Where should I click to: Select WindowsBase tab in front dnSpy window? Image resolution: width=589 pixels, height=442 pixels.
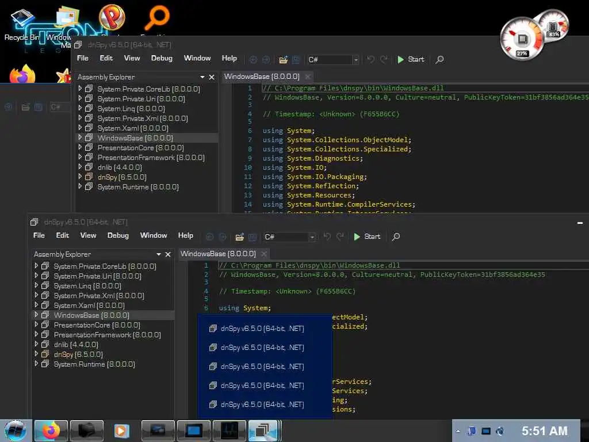[218, 254]
